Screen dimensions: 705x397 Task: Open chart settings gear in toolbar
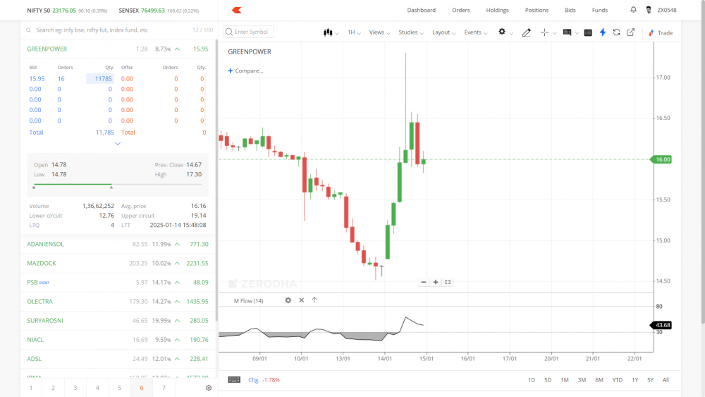(502, 32)
